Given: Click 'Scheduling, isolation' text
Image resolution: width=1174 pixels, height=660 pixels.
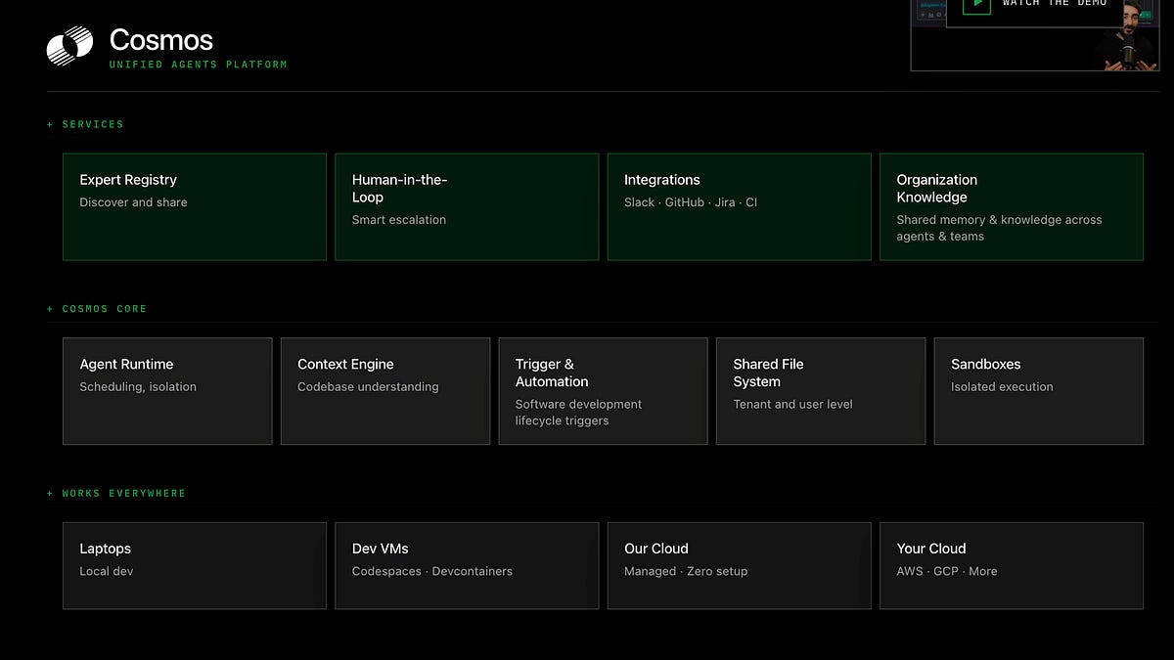Looking at the screenshot, I should pos(138,387).
